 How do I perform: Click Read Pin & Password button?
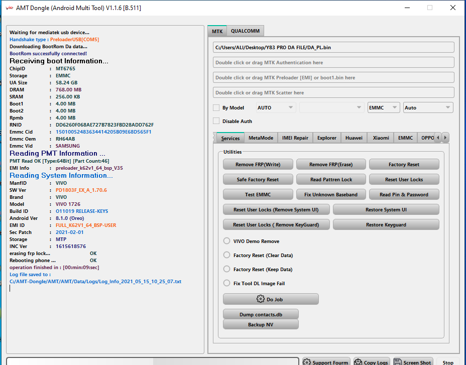point(404,194)
